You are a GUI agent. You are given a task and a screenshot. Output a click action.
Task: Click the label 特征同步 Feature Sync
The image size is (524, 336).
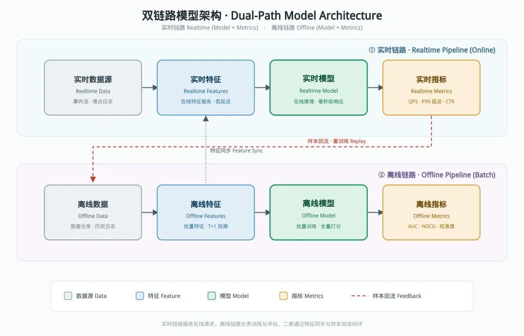coord(236,151)
